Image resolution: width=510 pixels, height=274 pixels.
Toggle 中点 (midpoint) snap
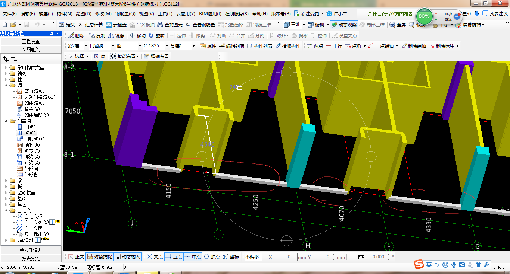(193, 257)
